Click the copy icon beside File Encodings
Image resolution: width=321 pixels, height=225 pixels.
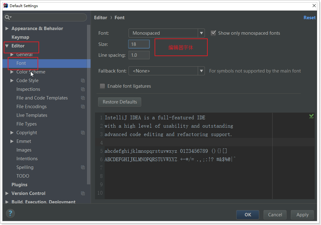pos(83,107)
